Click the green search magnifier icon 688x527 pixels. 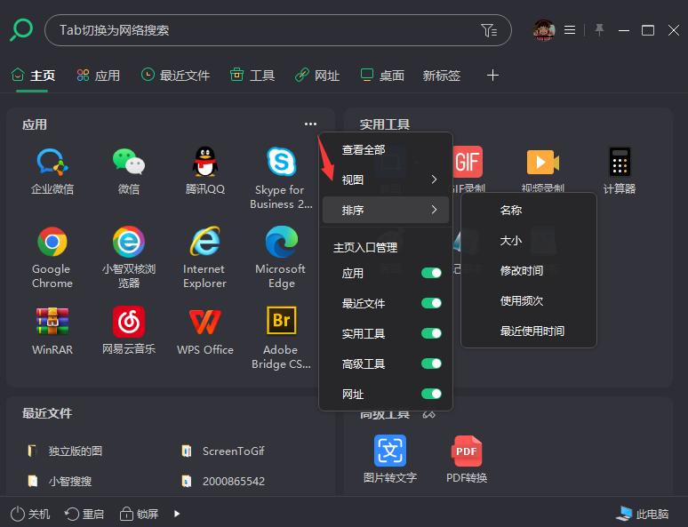pyautogui.click(x=21, y=30)
